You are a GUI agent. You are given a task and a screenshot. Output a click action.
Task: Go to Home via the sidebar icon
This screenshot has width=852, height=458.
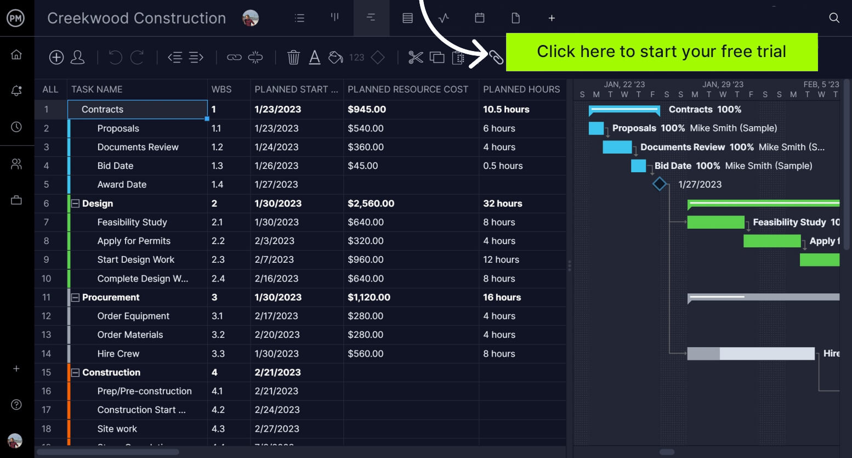tap(16, 54)
